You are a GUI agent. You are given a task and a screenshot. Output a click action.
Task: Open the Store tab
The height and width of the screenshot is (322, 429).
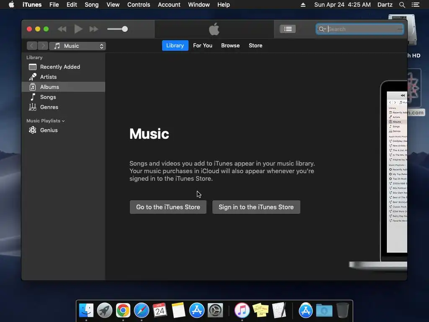tap(256, 45)
